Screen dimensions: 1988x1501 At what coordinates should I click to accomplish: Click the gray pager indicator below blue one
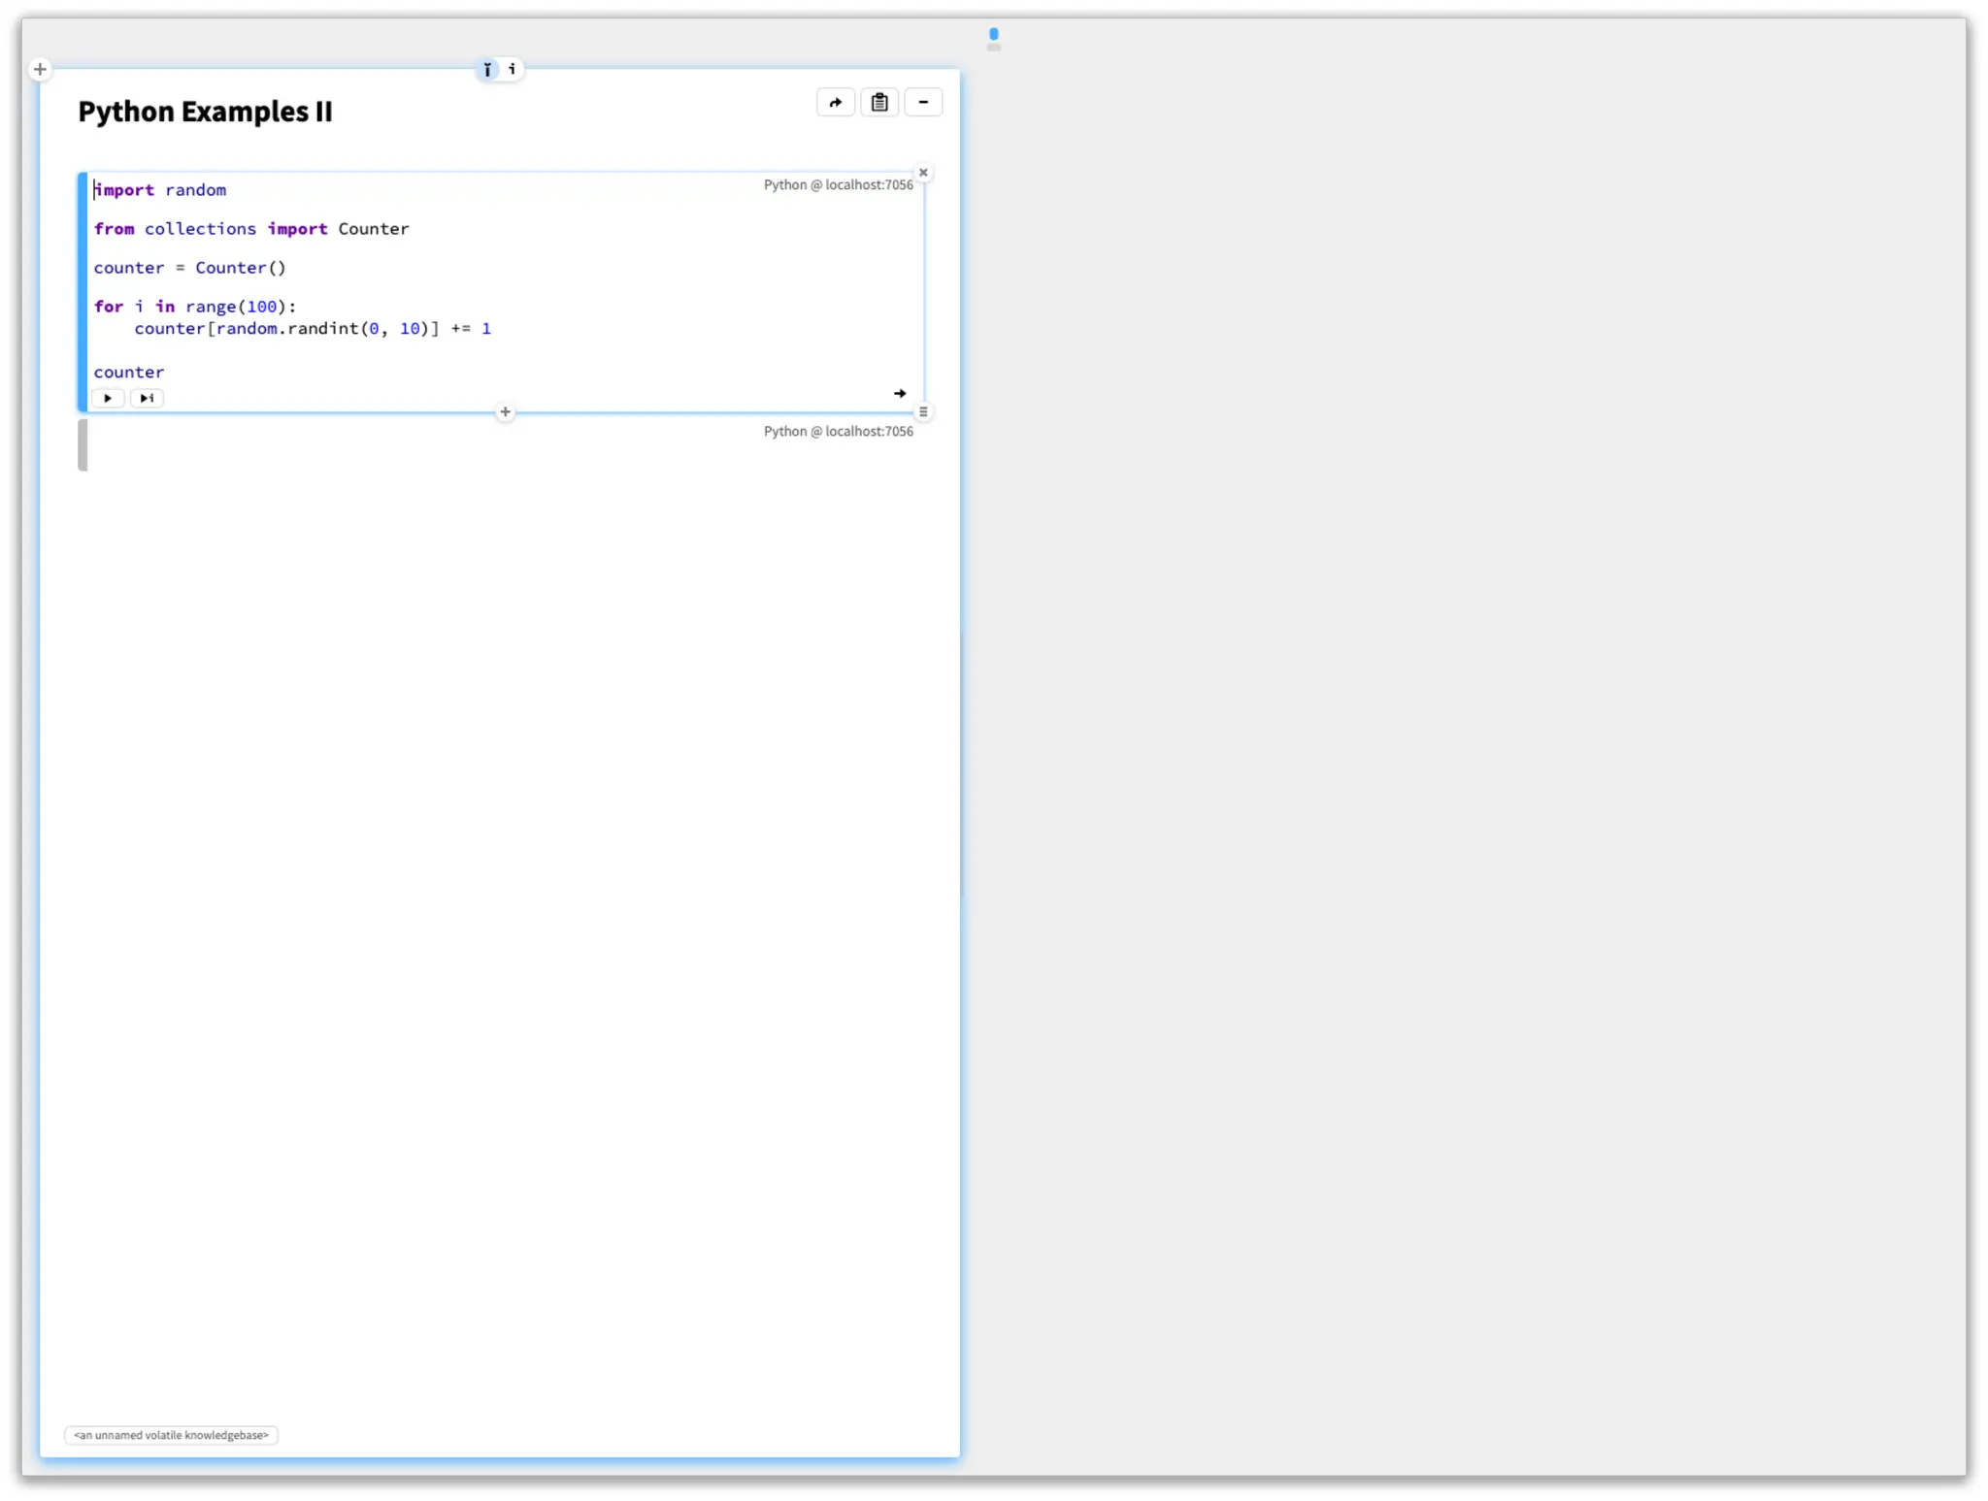tap(993, 48)
